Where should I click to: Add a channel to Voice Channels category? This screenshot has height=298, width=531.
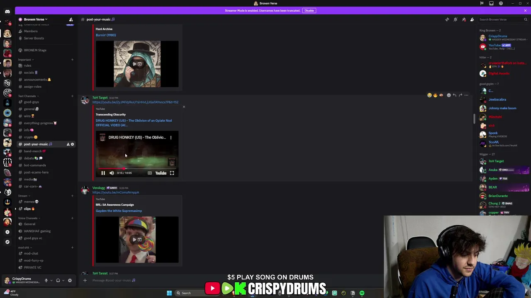72,218
